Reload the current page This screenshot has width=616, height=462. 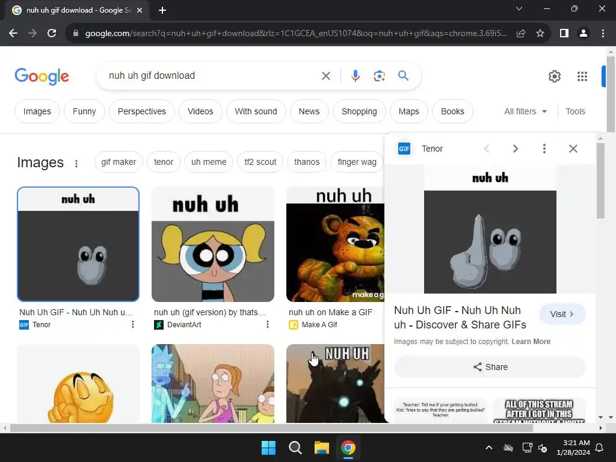[x=52, y=34]
